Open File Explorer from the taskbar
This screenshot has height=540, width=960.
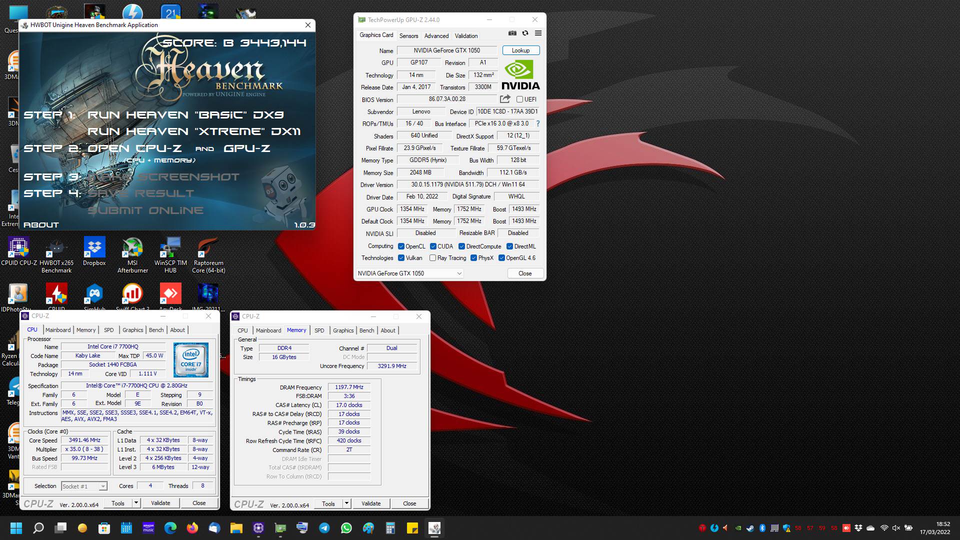point(236,528)
